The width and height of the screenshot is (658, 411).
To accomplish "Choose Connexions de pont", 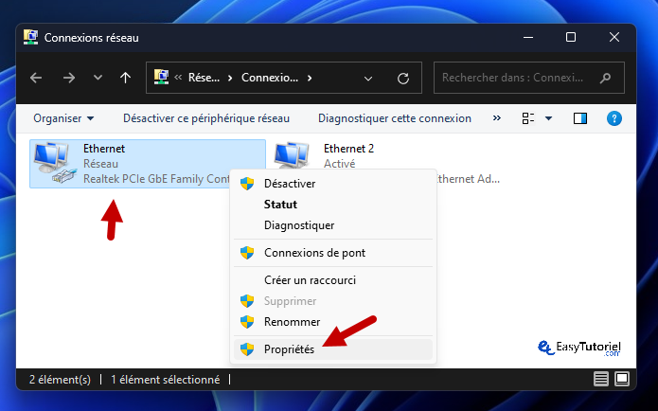I will point(333,253).
